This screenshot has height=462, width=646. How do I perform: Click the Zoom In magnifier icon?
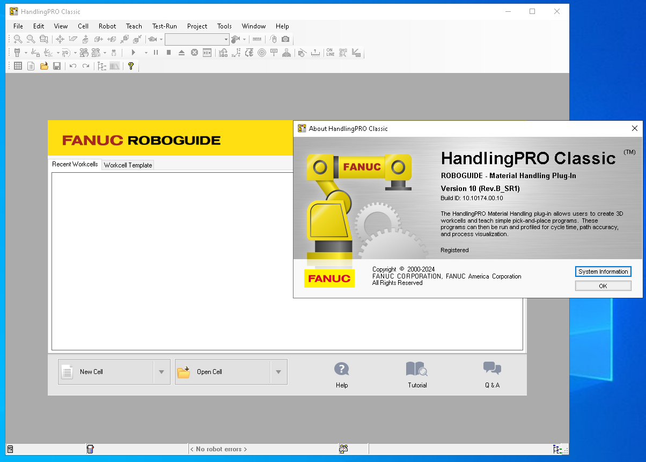[x=18, y=39]
